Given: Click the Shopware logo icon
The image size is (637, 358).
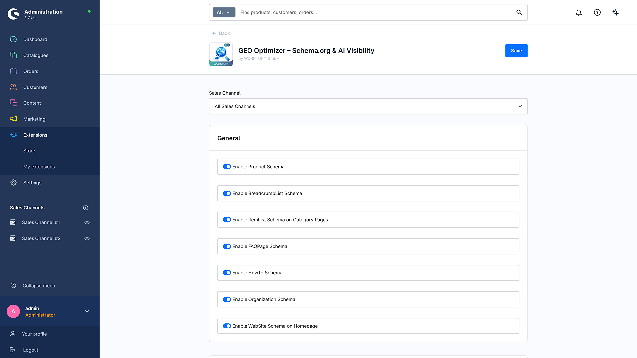Looking at the screenshot, I should click(x=13, y=14).
